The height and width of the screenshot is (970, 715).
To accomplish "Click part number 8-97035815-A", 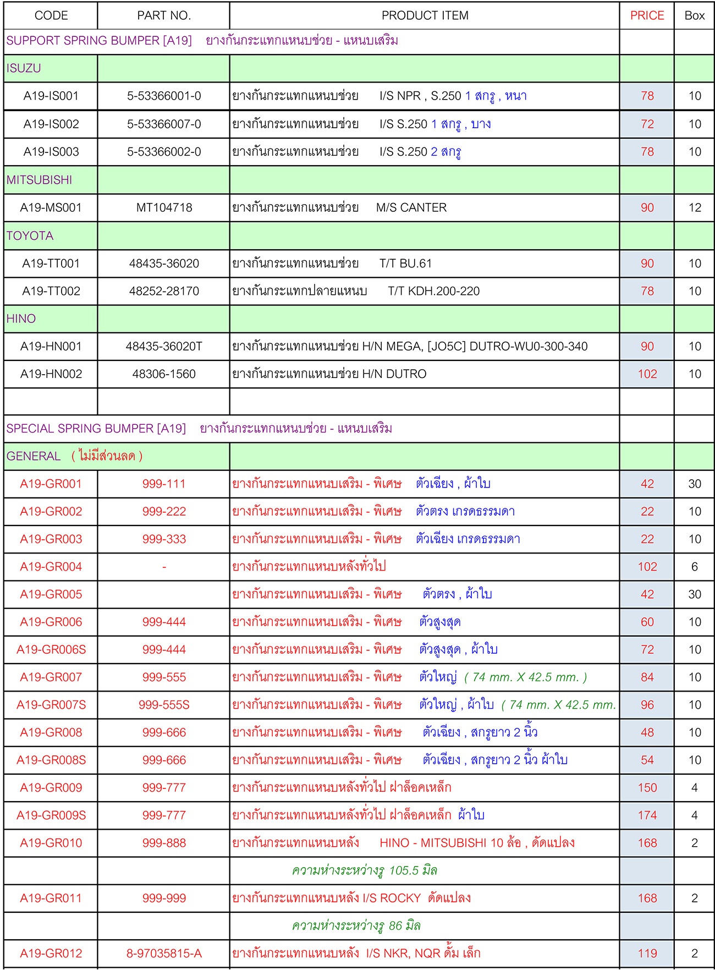I will (x=164, y=953).
